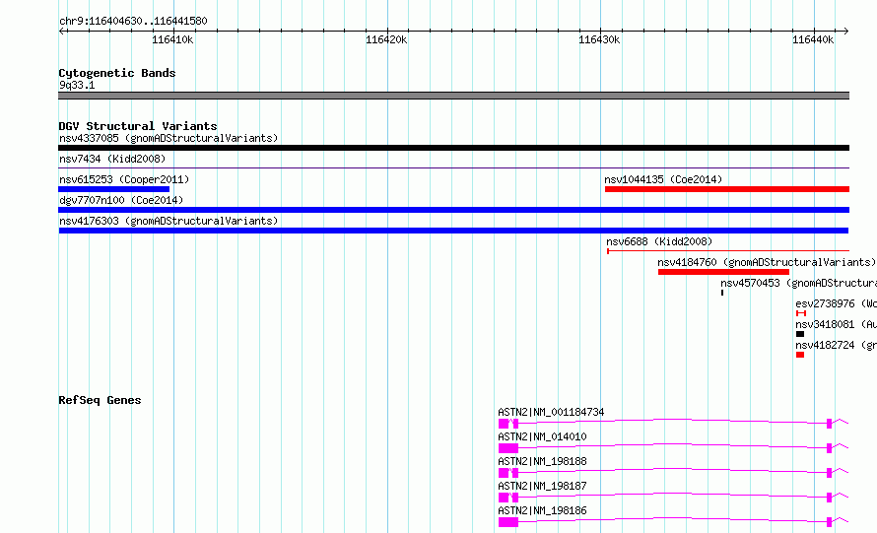Click the 116430k ruler tick label

[x=599, y=39]
